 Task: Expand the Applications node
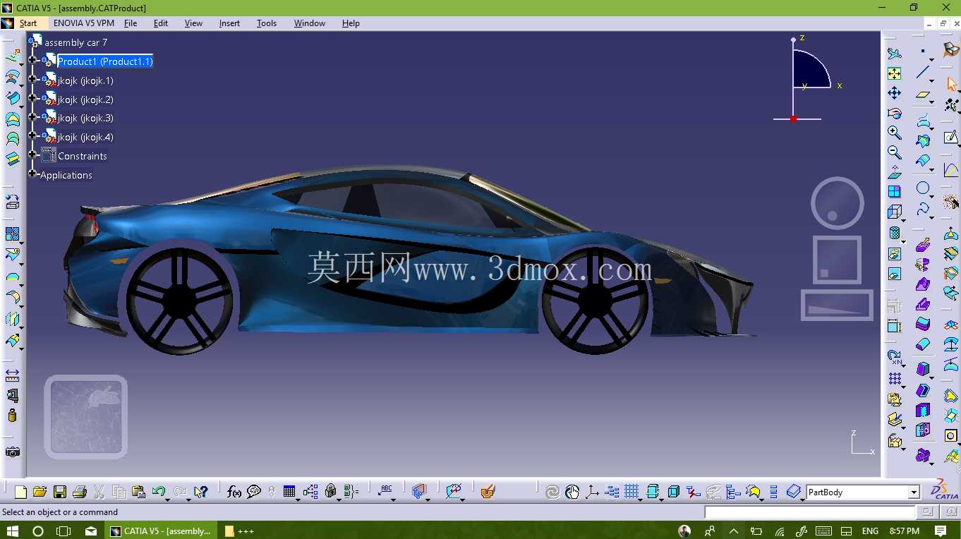click(32, 173)
